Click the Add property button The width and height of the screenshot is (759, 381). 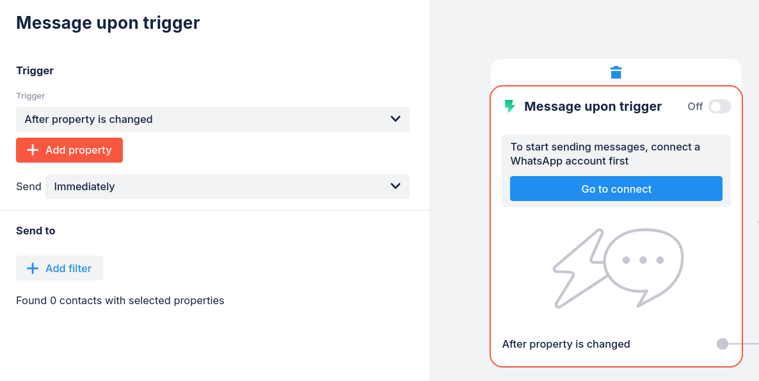pyautogui.click(x=69, y=150)
